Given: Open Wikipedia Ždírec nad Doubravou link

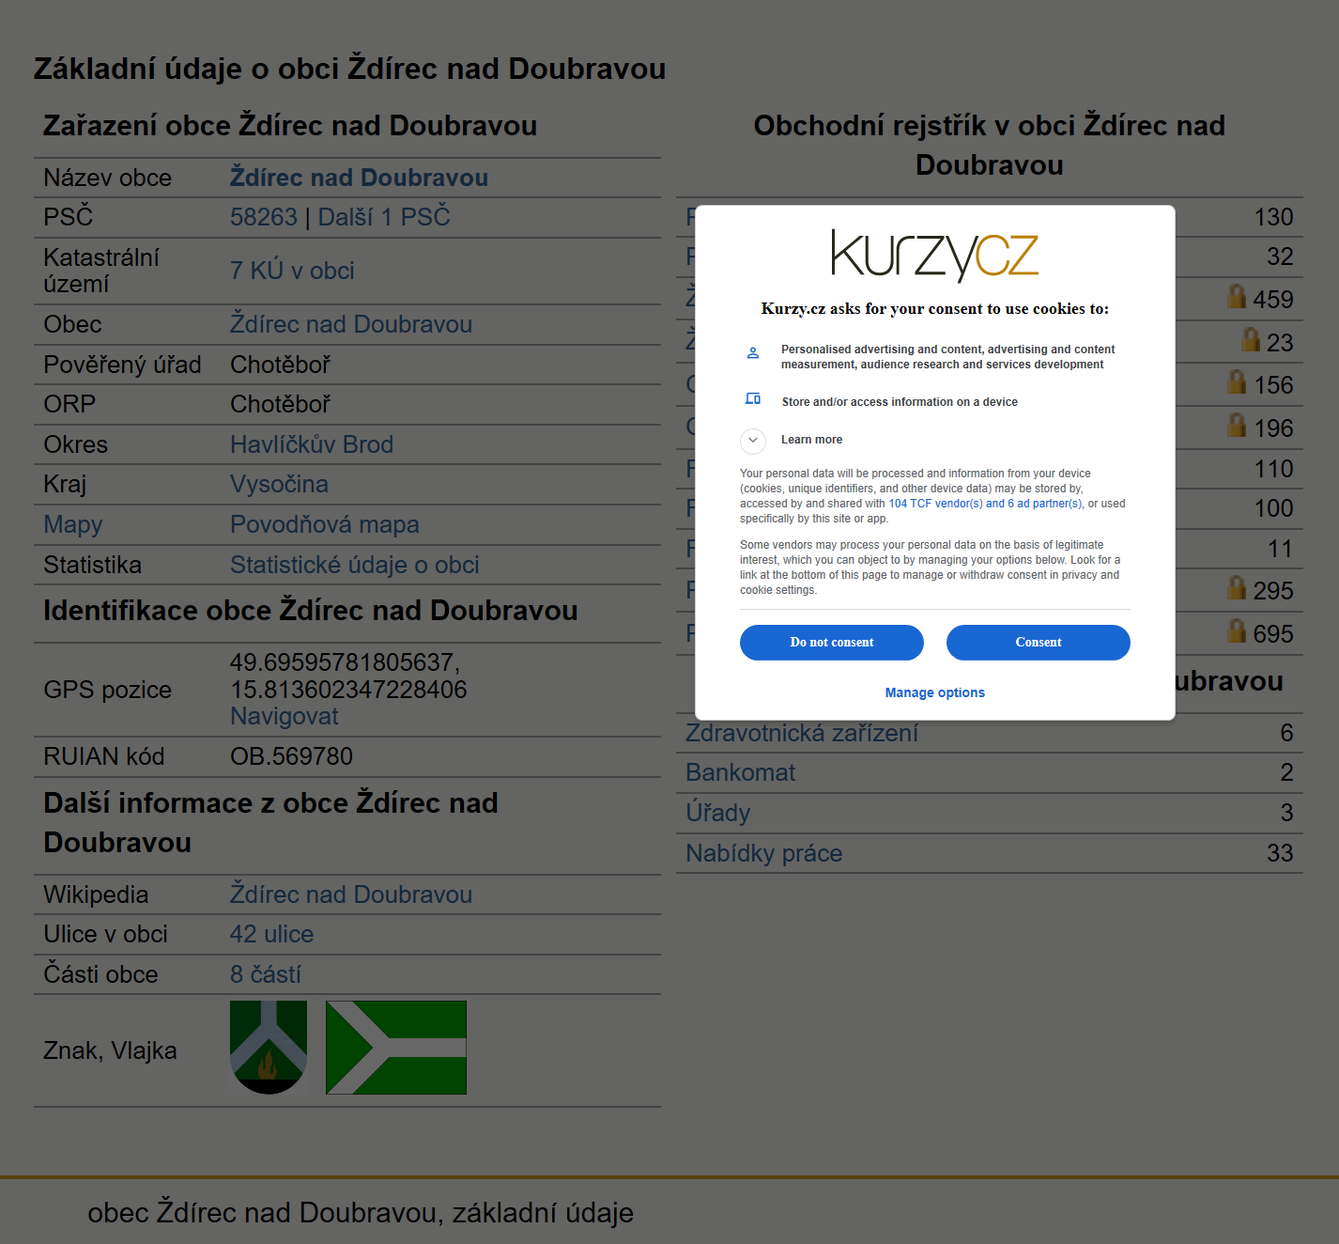Looking at the screenshot, I should tap(351, 894).
